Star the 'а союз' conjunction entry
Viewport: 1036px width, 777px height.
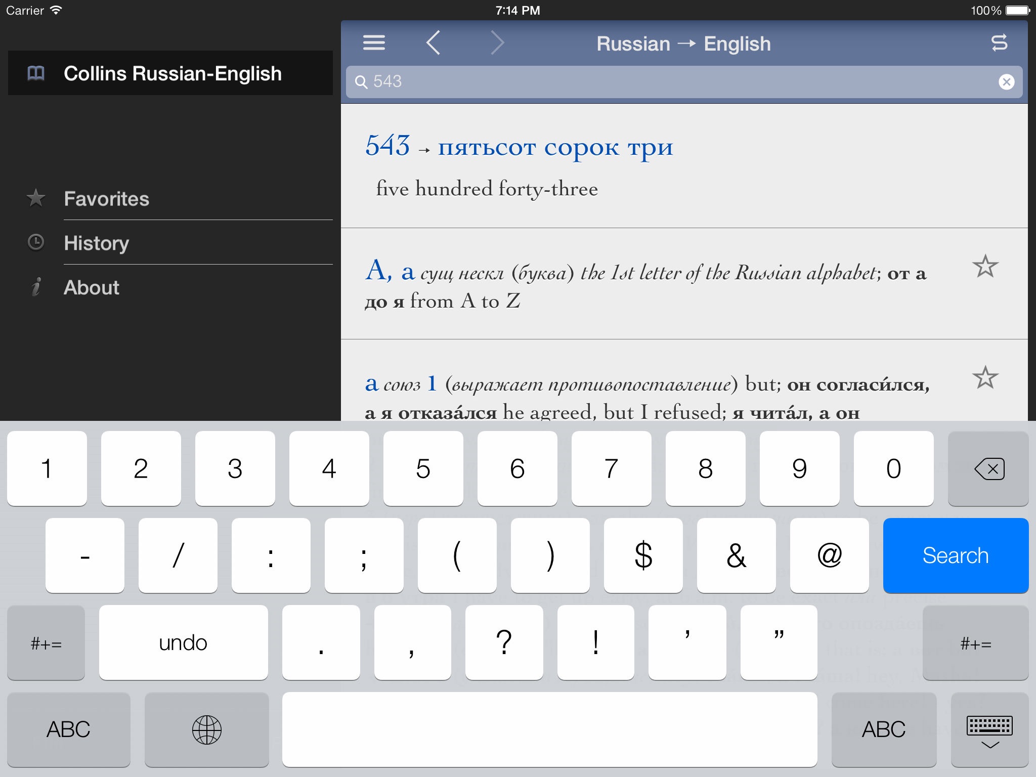(985, 377)
